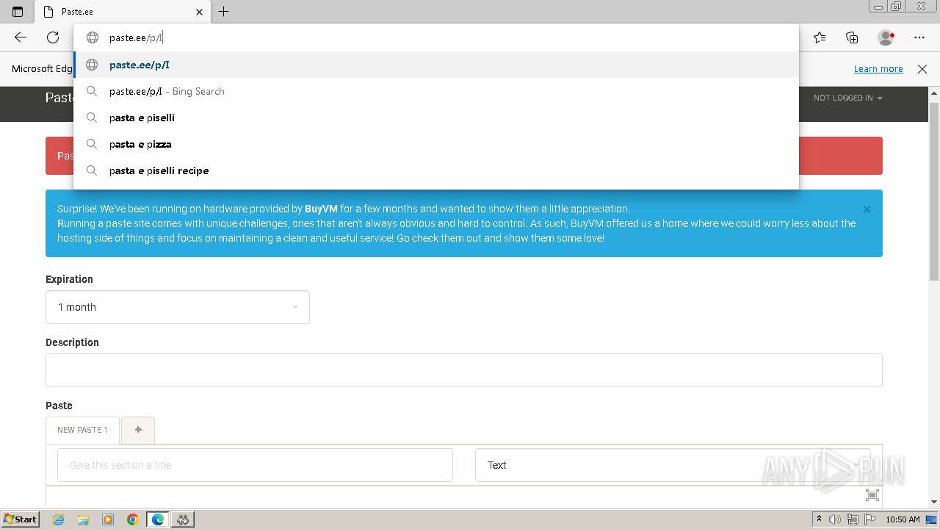940x529 pixels.
Task: Click the browser back arrow
Action: [x=21, y=37]
